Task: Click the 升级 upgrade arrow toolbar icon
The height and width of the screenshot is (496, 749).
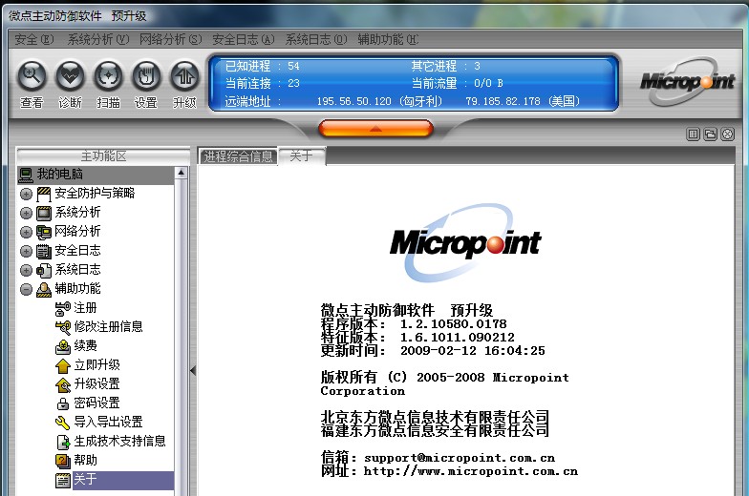Action: [x=185, y=76]
